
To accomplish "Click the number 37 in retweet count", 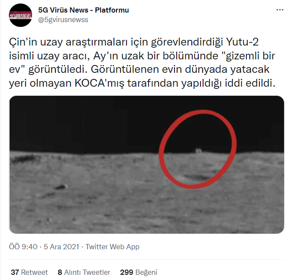I will point(15,272).
